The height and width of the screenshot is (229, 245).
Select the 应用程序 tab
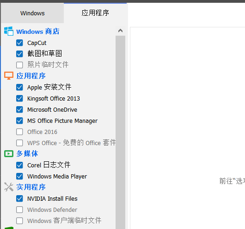pos(95,13)
